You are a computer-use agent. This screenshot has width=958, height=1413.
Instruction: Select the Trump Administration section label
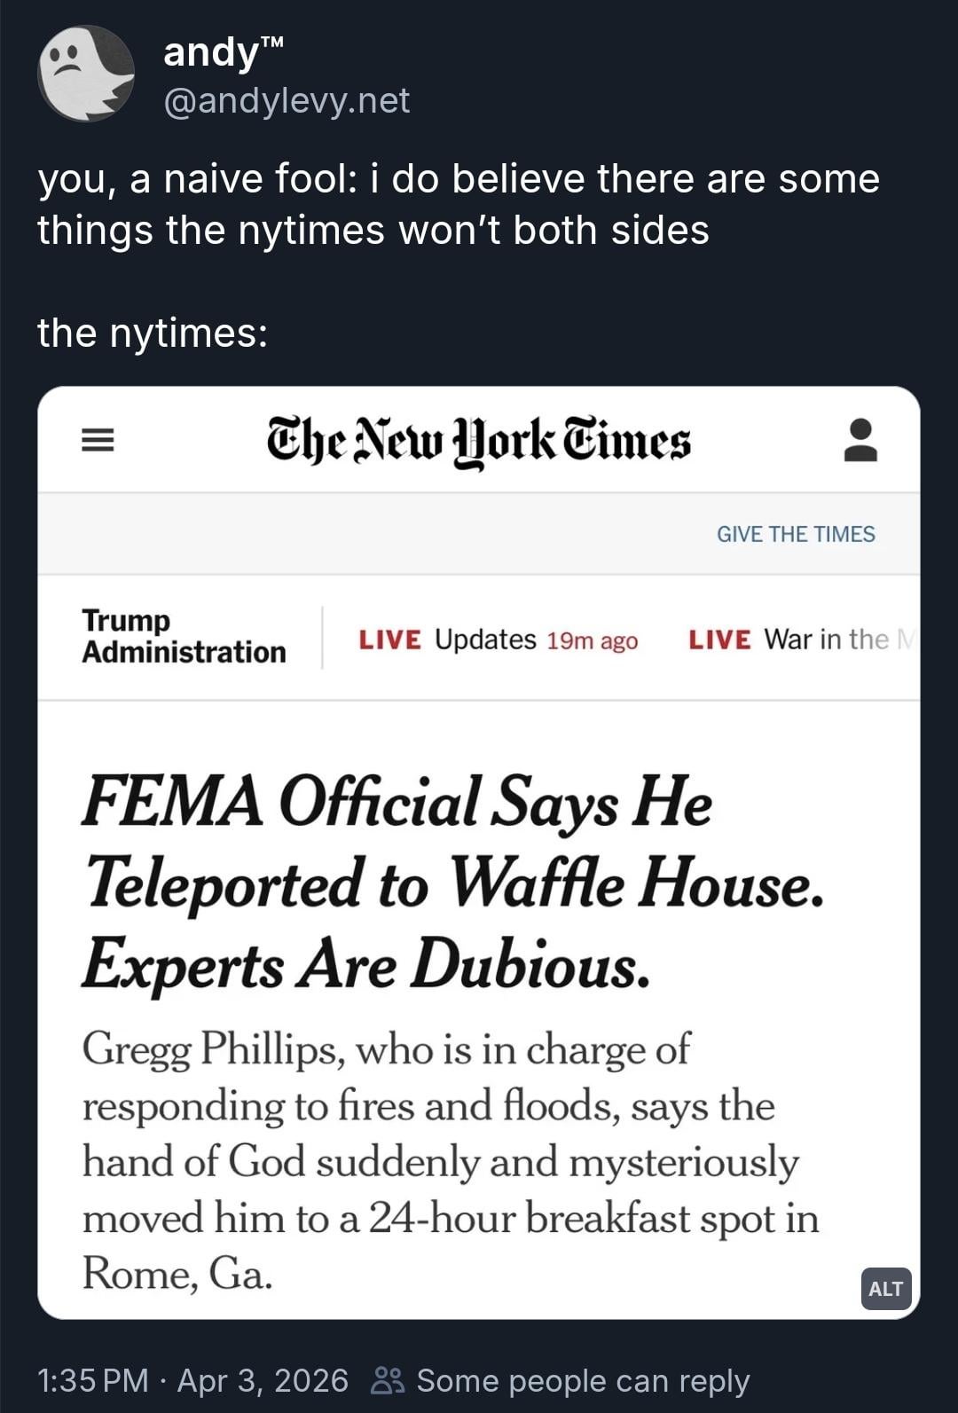pyautogui.click(x=184, y=636)
